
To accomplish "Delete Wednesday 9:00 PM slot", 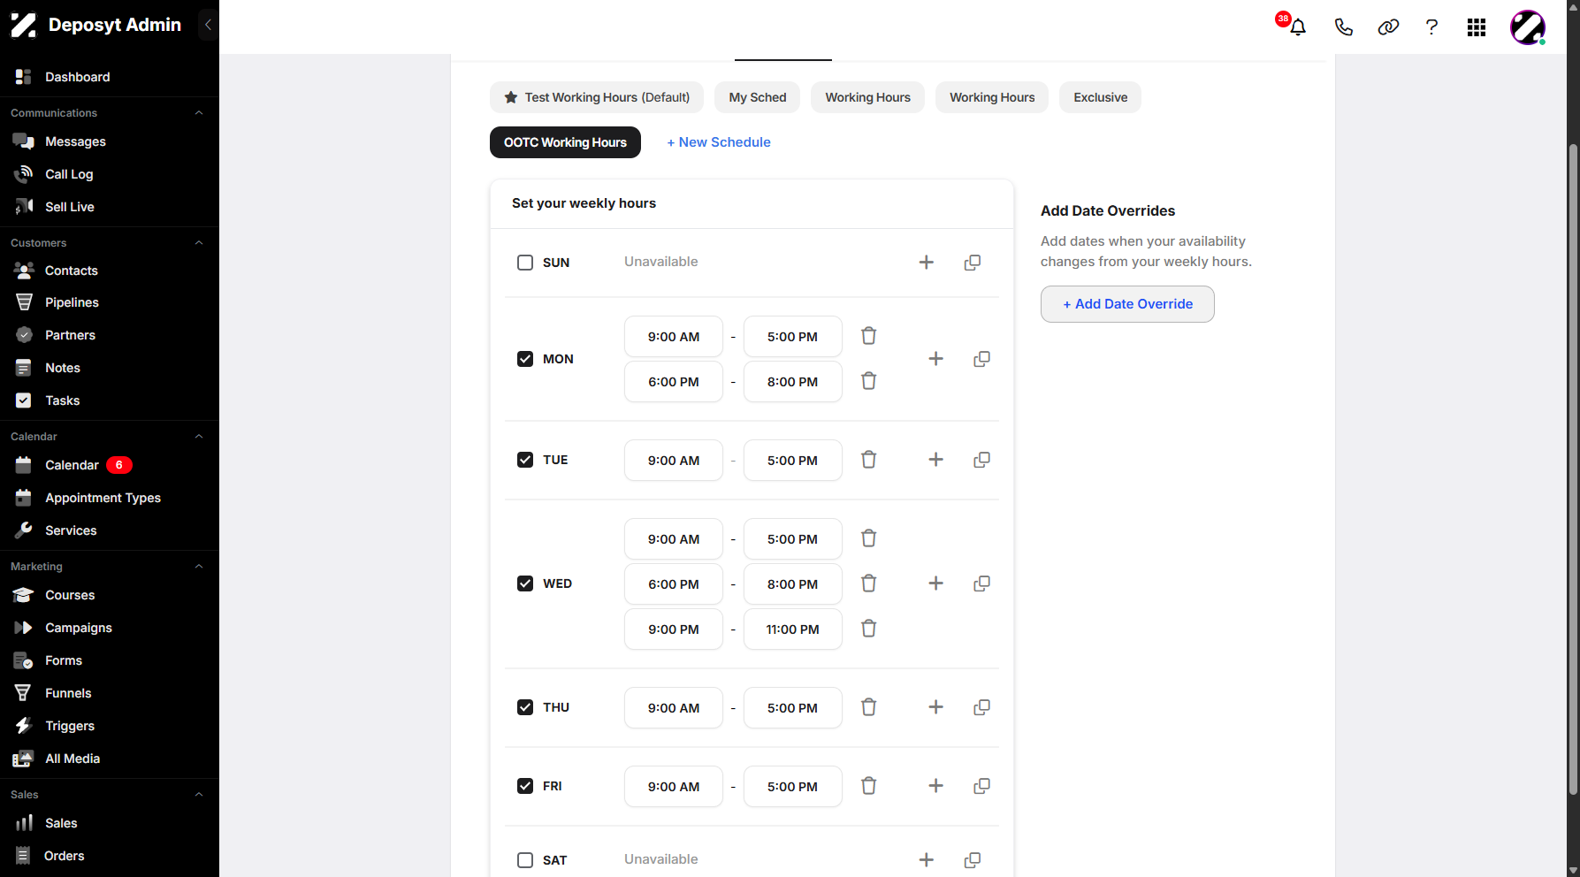I will (869, 629).
